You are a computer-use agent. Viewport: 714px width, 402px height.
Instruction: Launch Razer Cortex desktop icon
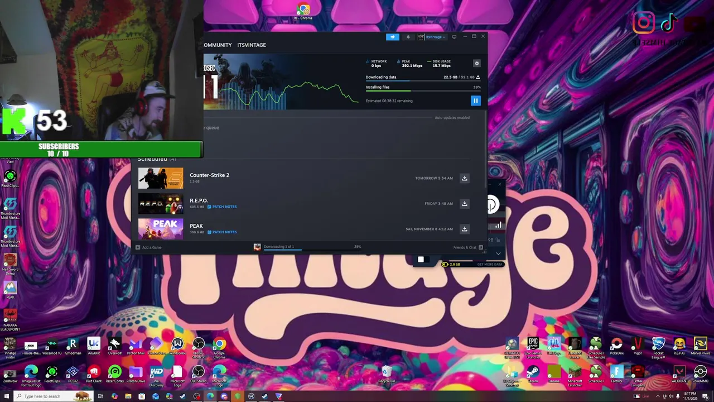click(115, 374)
